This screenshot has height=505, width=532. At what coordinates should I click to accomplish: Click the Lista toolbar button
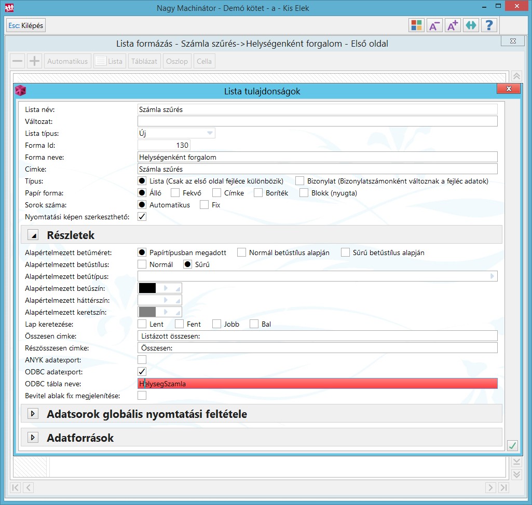110,61
